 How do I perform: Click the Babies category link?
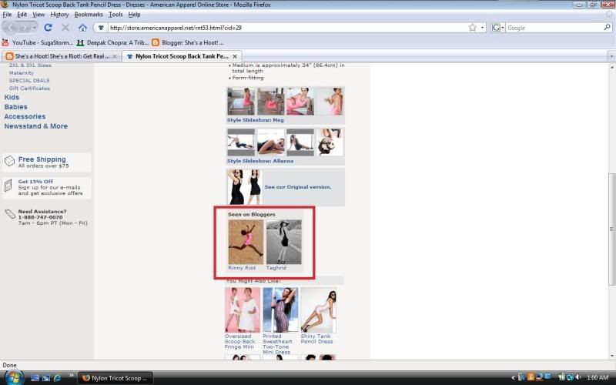tap(15, 107)
